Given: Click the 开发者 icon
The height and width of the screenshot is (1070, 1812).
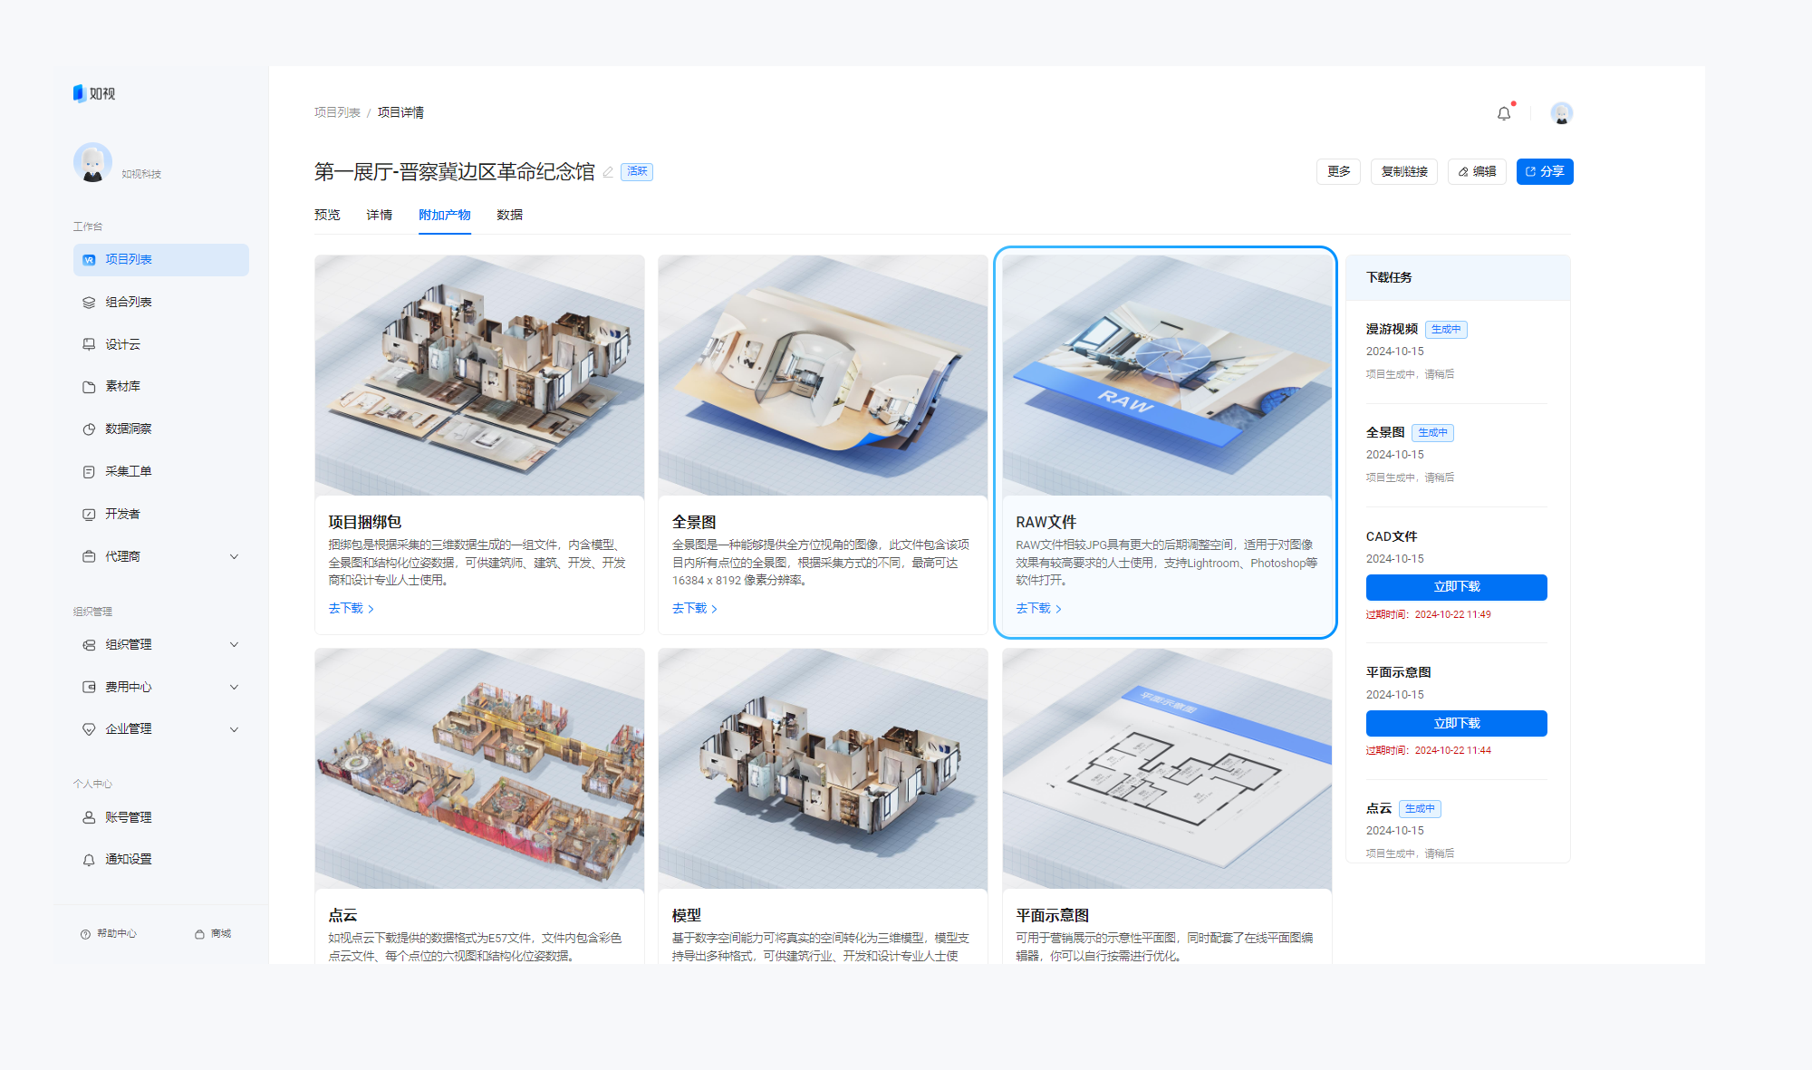Looking at the screenshot, I should [89, 515].
